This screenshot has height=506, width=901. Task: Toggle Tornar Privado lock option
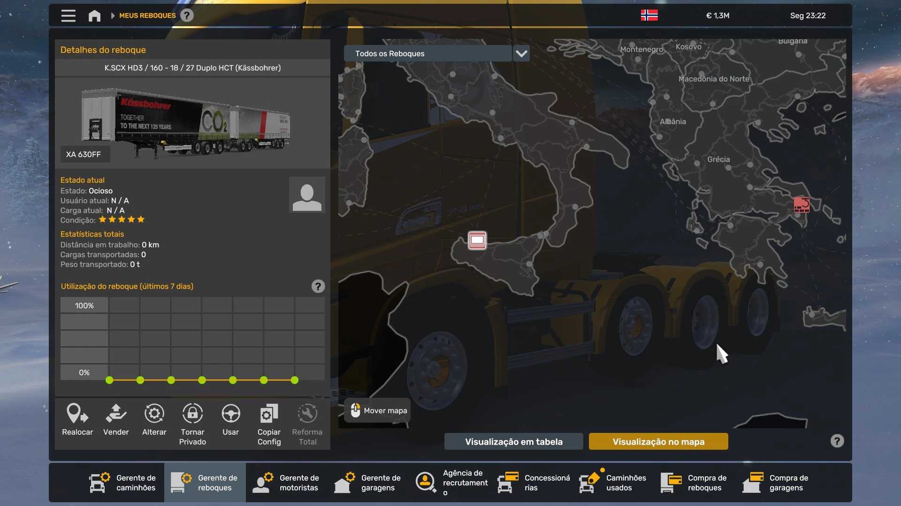tap(192, 414)
